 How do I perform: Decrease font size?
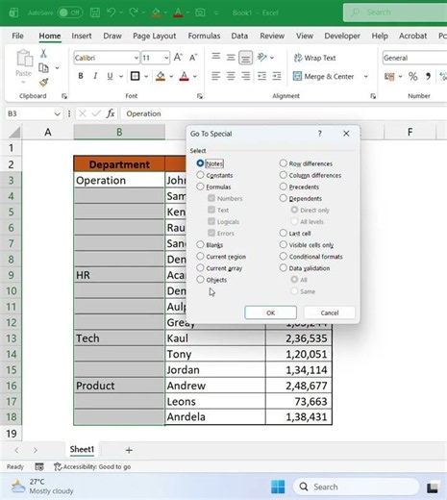[193, 58]
